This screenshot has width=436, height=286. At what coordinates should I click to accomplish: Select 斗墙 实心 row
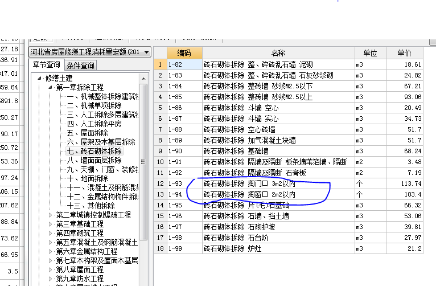[x=289, y=119]
